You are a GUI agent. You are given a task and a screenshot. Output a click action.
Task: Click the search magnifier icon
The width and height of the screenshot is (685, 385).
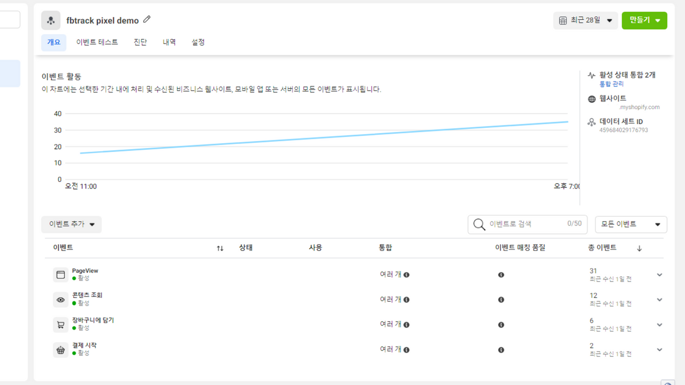tap(479, 225)
